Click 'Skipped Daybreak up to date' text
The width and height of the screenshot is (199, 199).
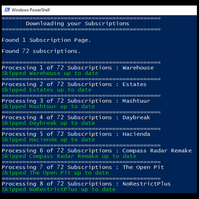pos(48,123)
